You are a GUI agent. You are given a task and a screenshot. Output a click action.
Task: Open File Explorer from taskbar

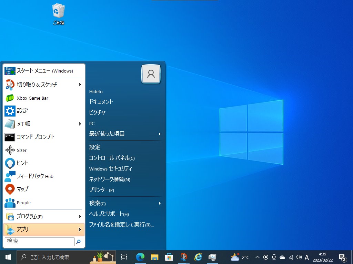pos(155,257)
